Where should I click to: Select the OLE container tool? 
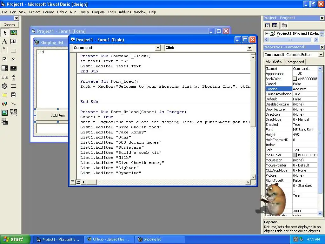pyautogui.click(x=5, y=122)
